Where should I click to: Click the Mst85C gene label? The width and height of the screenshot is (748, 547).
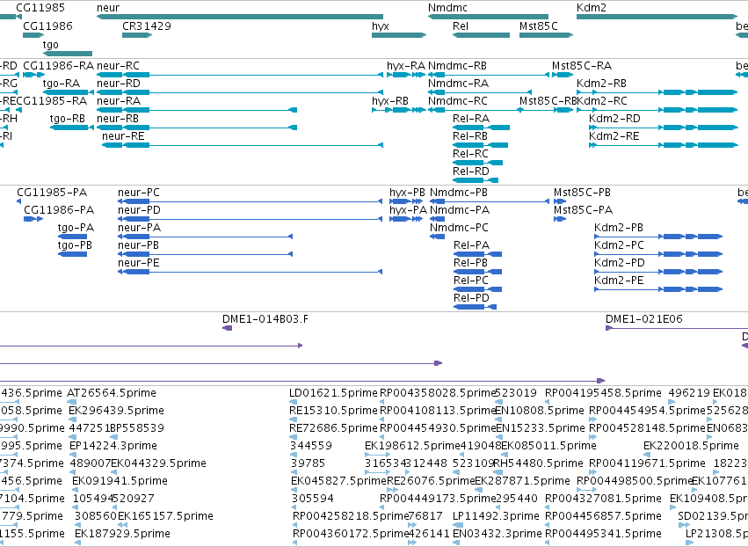tap(538, 26)
